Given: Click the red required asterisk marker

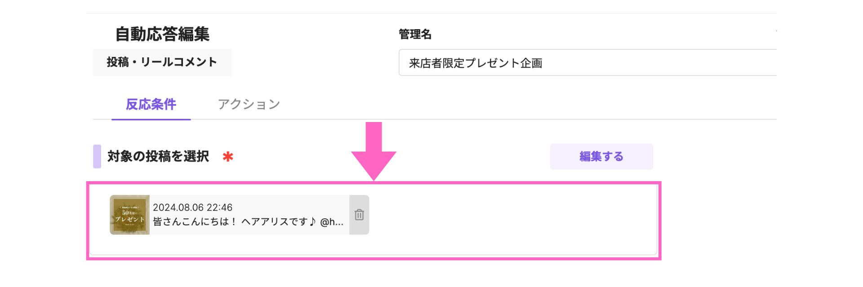Looking at the screenshot, I should [x=228, y=157].
